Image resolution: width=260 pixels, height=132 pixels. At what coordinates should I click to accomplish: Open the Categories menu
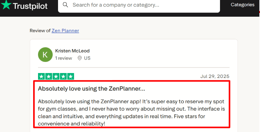pos(242,5)
